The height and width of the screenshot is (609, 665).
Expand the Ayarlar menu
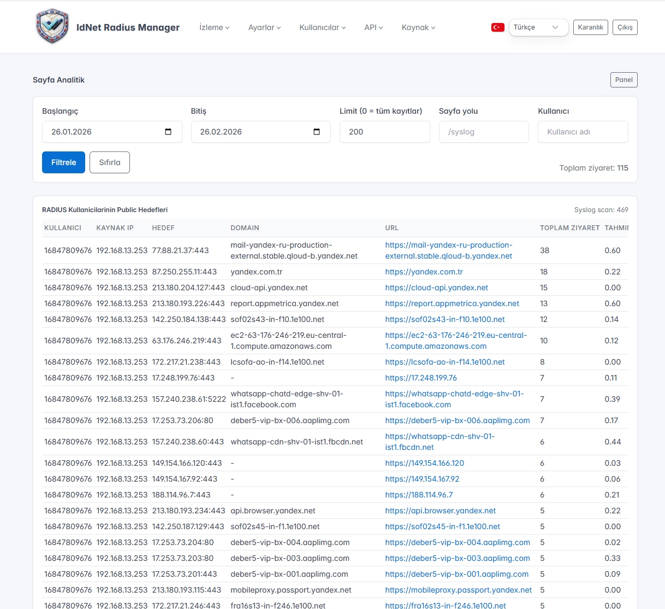pyautogui.click(x=264, y=27)
